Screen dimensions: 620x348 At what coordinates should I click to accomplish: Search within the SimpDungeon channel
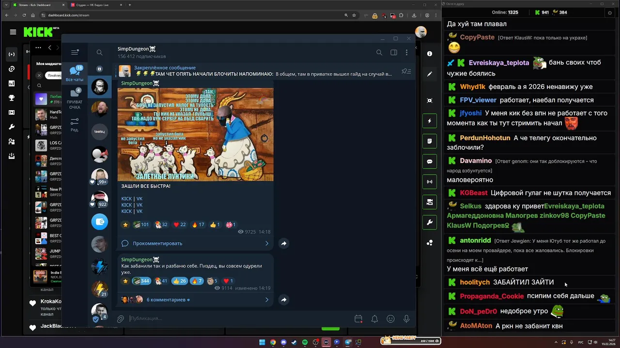379,52
